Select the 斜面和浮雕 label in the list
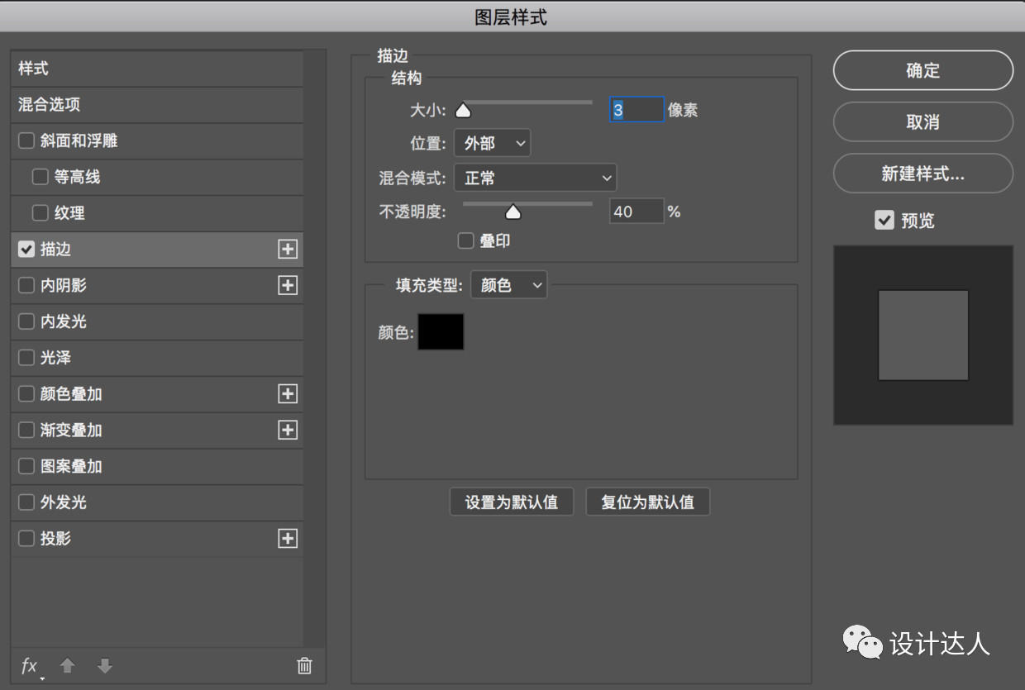This screenshot has height=690, width=1025. pos(79,141)
